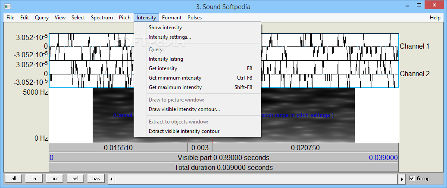
Task: Click the 0 Hz frequency label
Action: coord(41,139)
